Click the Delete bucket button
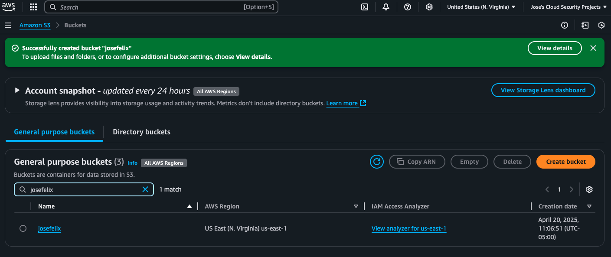611x257 pixels. point(512,162)
